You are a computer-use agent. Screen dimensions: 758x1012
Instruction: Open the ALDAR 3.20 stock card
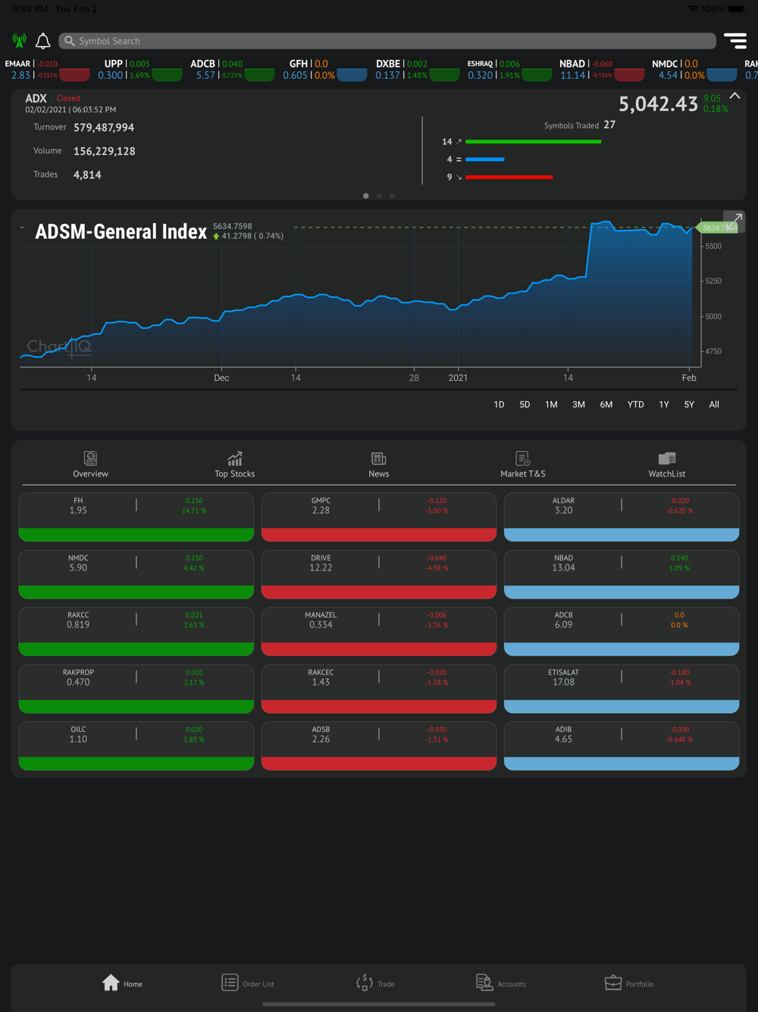pos(622,517)
